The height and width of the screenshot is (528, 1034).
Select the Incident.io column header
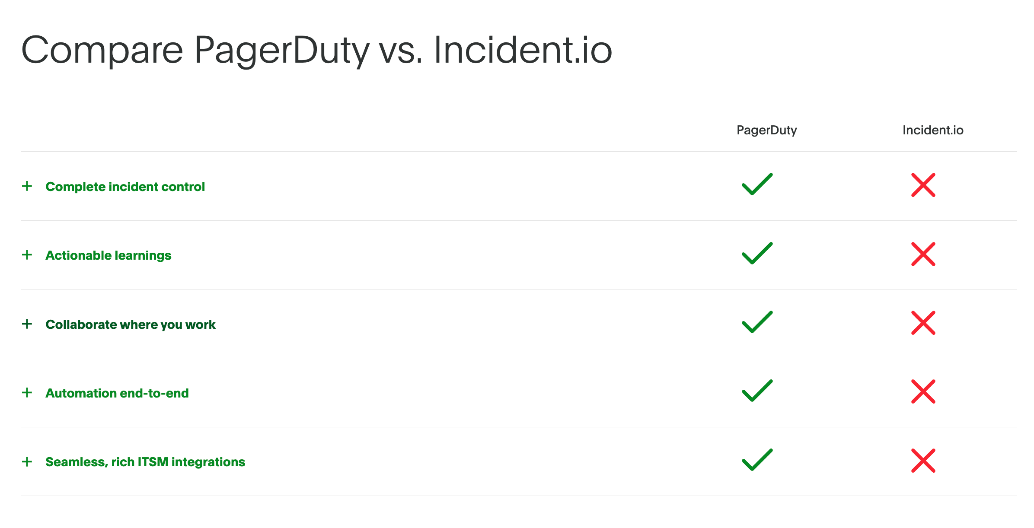[x=933, y=130]
